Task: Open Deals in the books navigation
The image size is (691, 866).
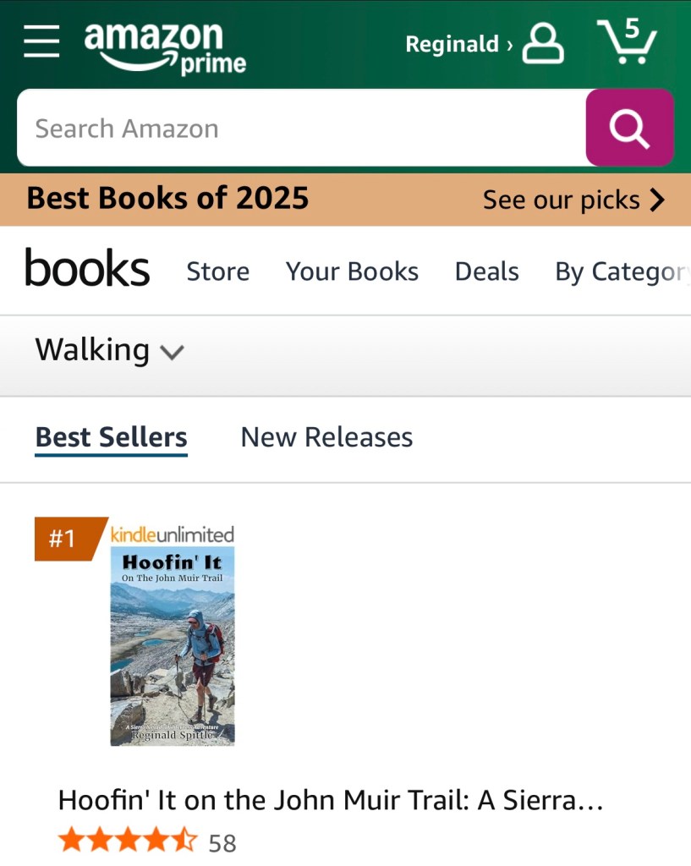Action: coord(486,271)
